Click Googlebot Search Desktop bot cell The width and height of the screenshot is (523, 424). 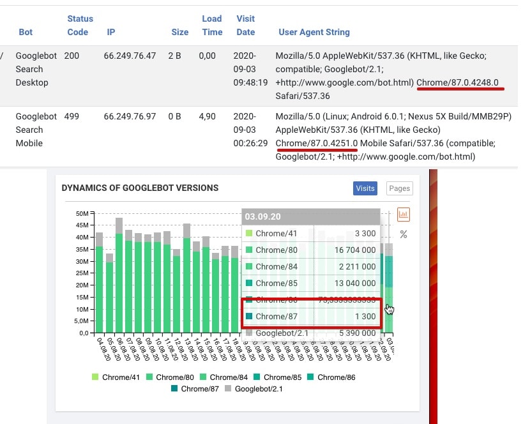36,69
